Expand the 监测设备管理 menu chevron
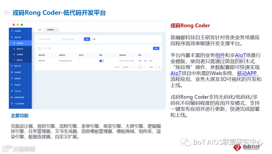 pyautogui.click(x=29, y=97)
